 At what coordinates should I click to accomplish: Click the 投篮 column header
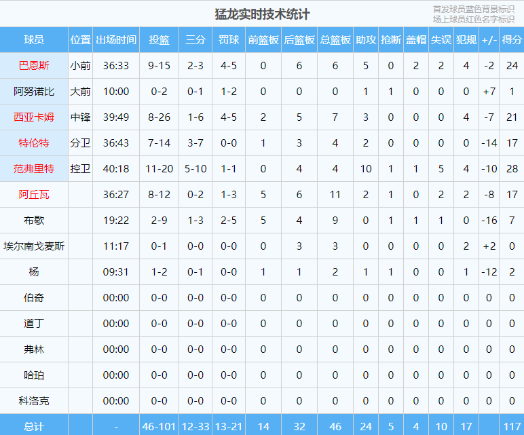[x=159, y=40]
